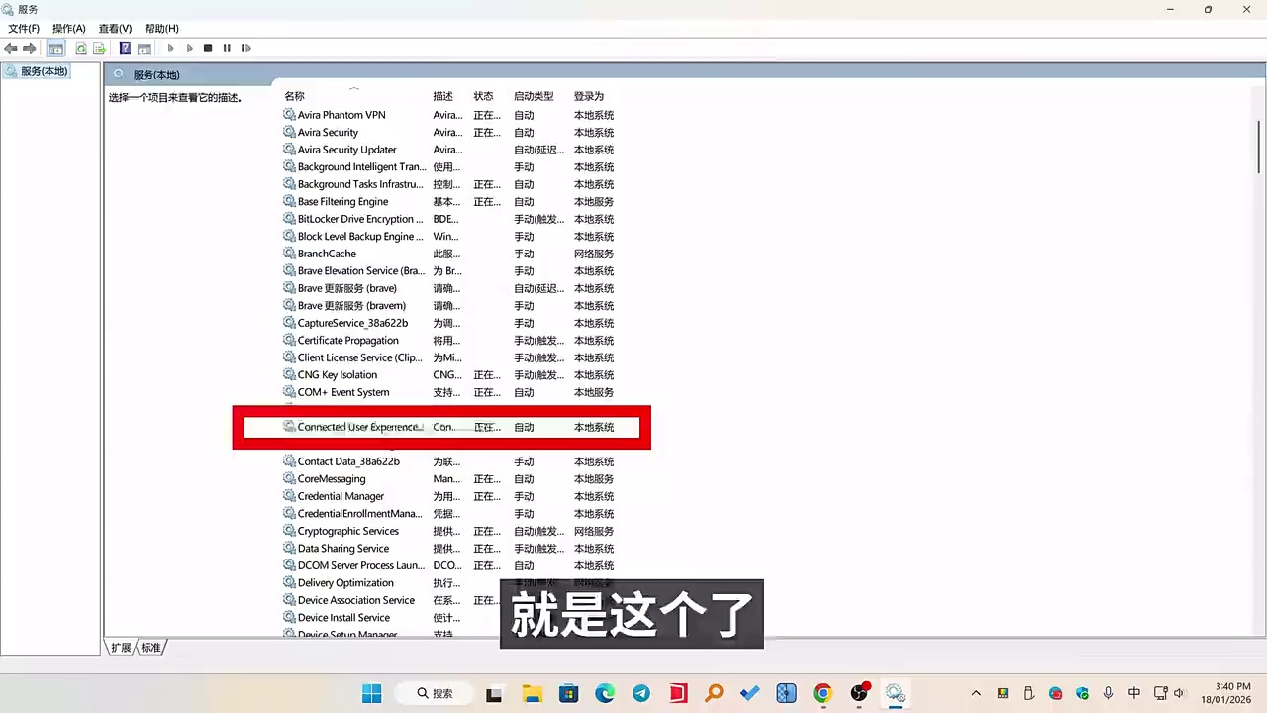The height and width of the screenshot is (713, 1267).
Task: Select Client License Service row
Action: pos(448,357)
